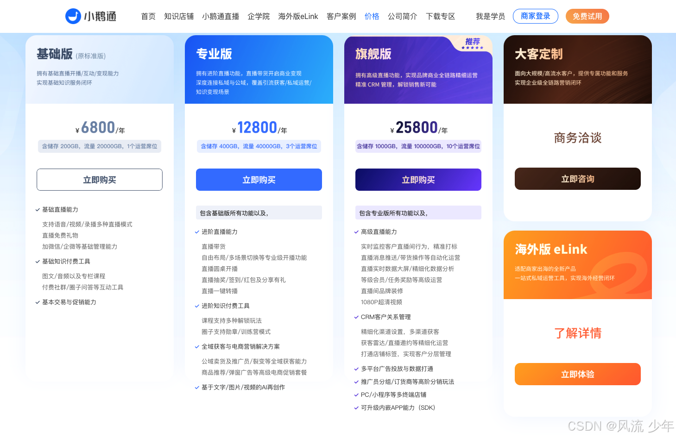Go to 小鹅通直播 page

[x=221, y=16]
